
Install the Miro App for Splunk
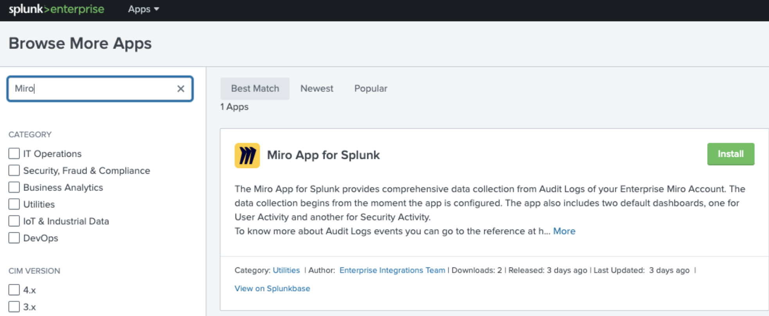coord(730,154)
